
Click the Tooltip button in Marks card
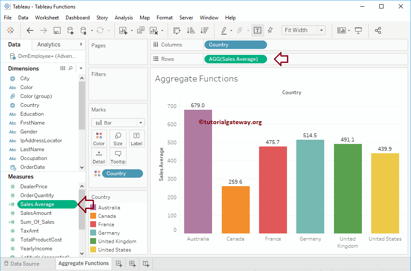click(x=118, y=157)
